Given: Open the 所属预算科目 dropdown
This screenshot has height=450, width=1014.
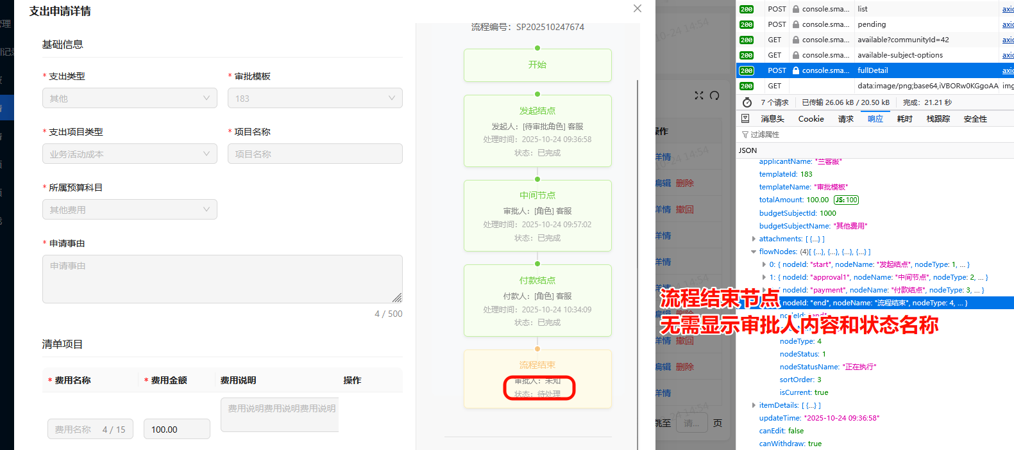Looking at the screenshot, I should point(129,209).
